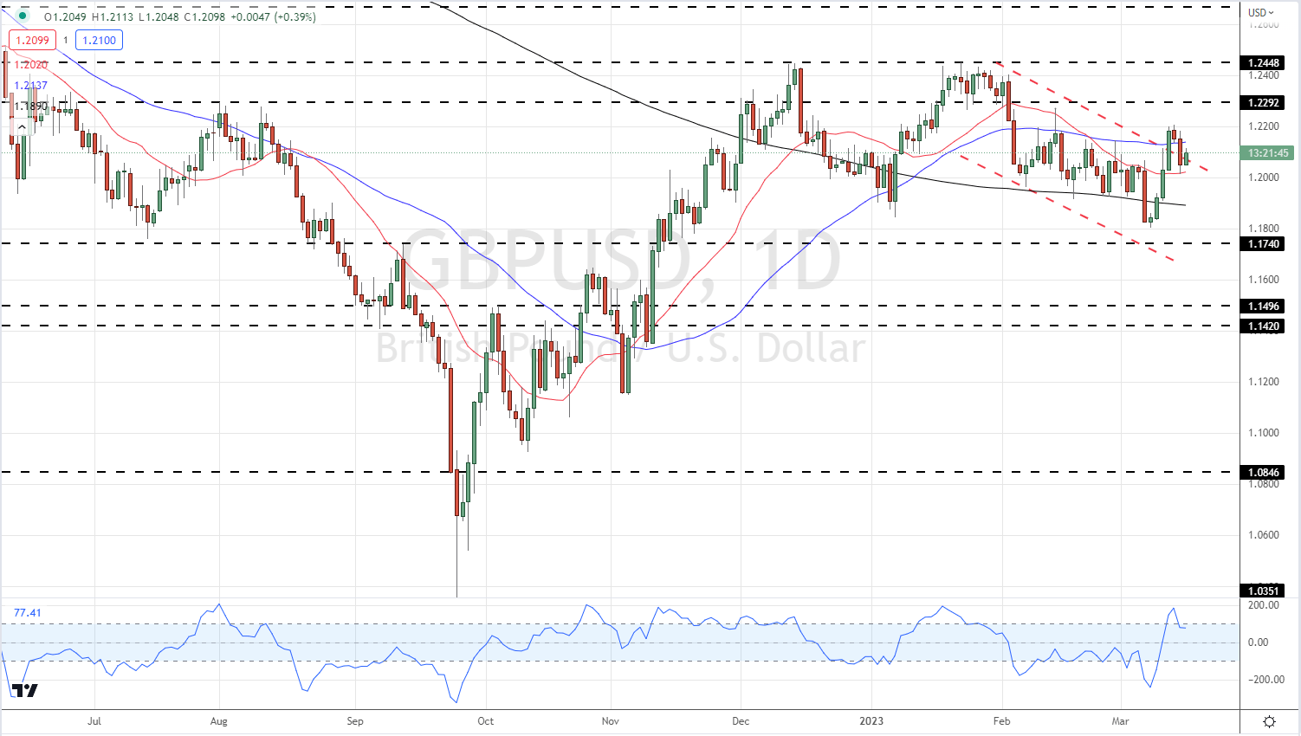Click the countdown label 13:21:45
The width and height of the screenshot is (1301, 736).
[x=1269, y=153]
